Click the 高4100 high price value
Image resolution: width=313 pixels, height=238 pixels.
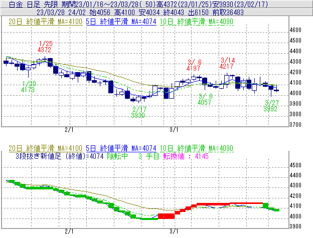124,13
